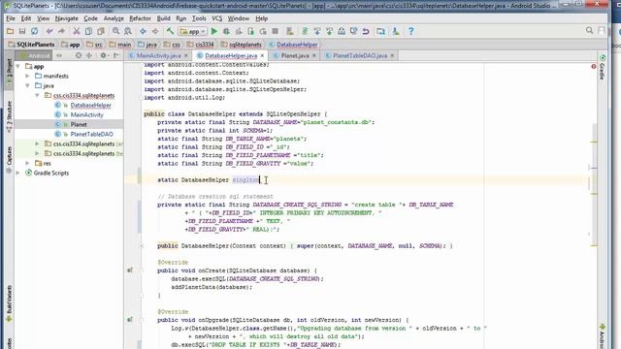Image resolution: width=621 pixels, height=349 pixels.
Task: Click the scroll from source target icon
Action: tap(79, 56)
